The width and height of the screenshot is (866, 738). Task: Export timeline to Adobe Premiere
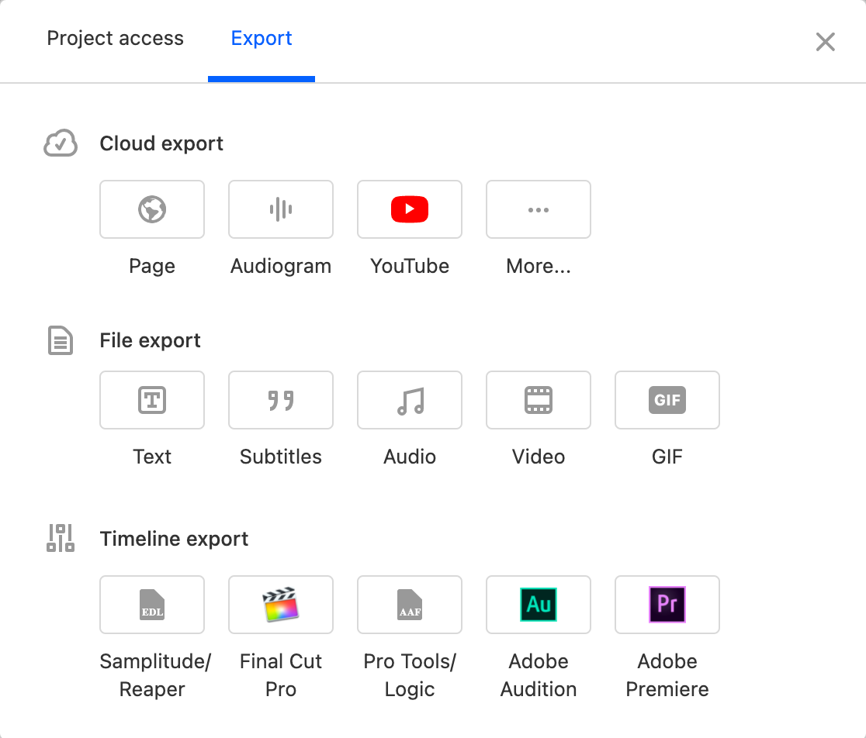(667, 605)
